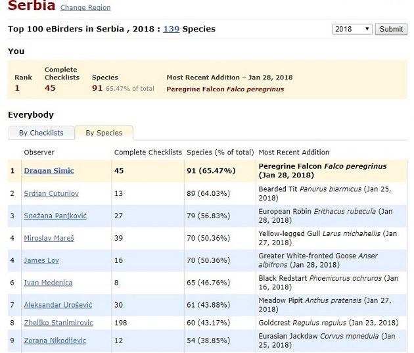Open the Change Region link
This screenshot has width=414, height=353.
[85, 7]
